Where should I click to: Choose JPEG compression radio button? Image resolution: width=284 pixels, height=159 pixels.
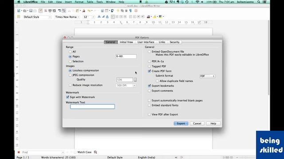(x=70, y=75)
